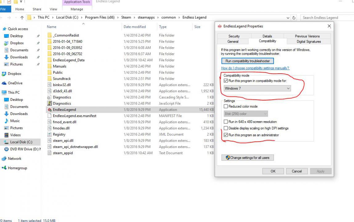Select the binkw32.dll file icon

(50, 85)
